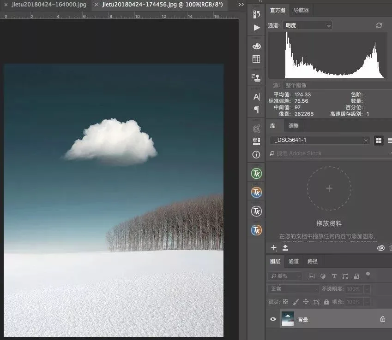Open the Swatches grid panel icon

coord(256,59)
